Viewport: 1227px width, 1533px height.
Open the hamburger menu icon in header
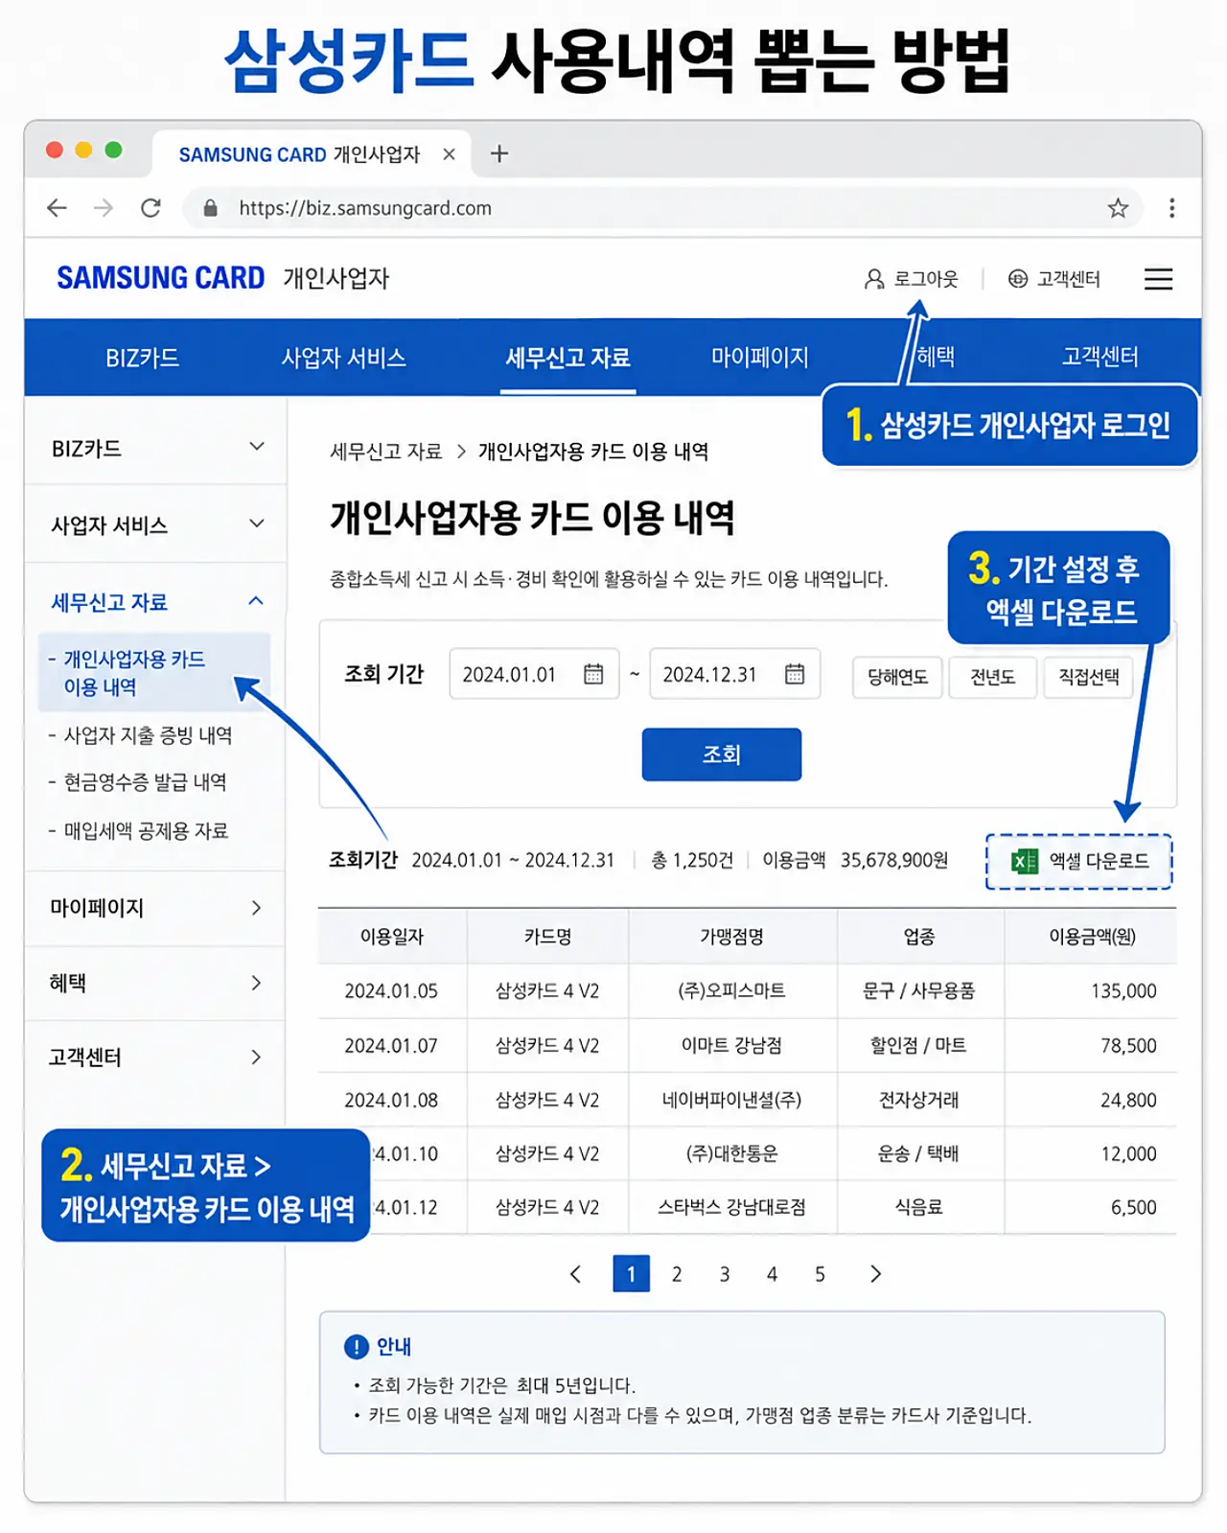[1158, 279]
